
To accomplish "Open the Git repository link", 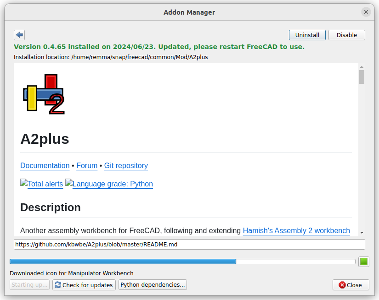I will (x=126, y=165).
